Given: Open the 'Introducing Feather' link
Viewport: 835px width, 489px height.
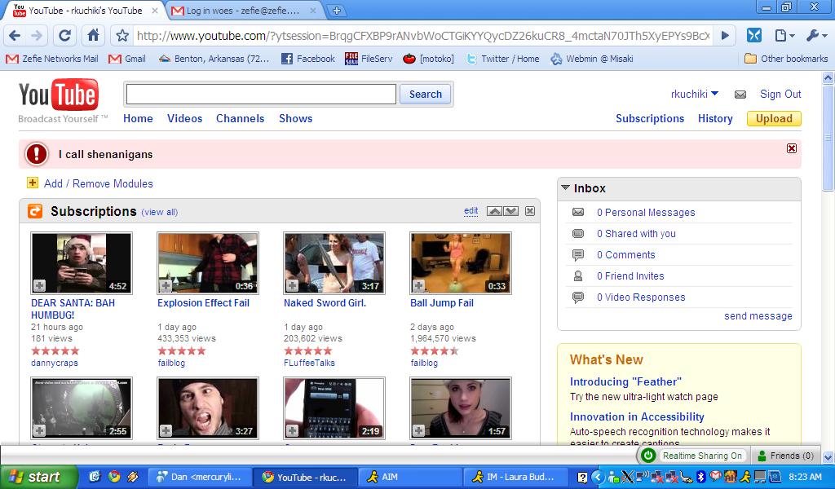Looking at the screenshot, I should [625, 381].
